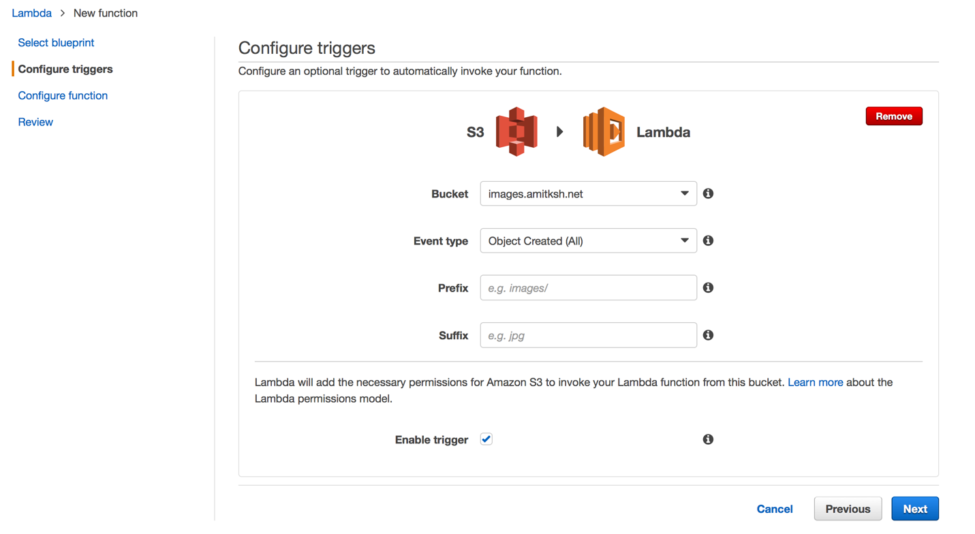
Task: Select the Configure triggers step
Action: [x=65, y=69]
